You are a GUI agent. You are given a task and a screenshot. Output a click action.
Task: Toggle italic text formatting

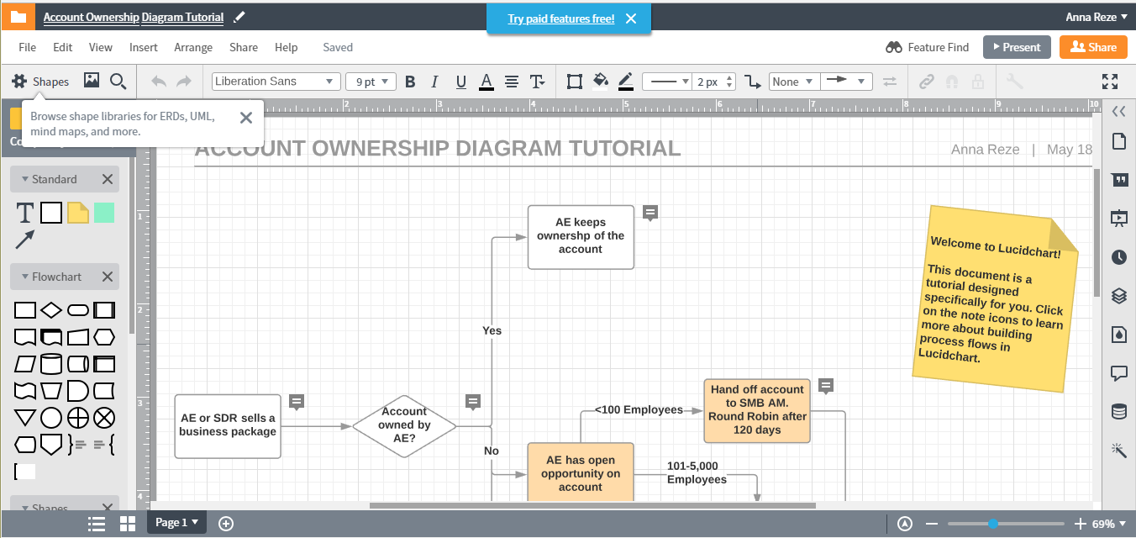pos(434,82)
